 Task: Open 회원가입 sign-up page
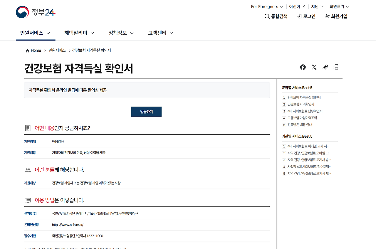point(336,16)
